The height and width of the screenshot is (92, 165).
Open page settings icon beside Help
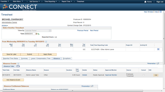[161, 12]
